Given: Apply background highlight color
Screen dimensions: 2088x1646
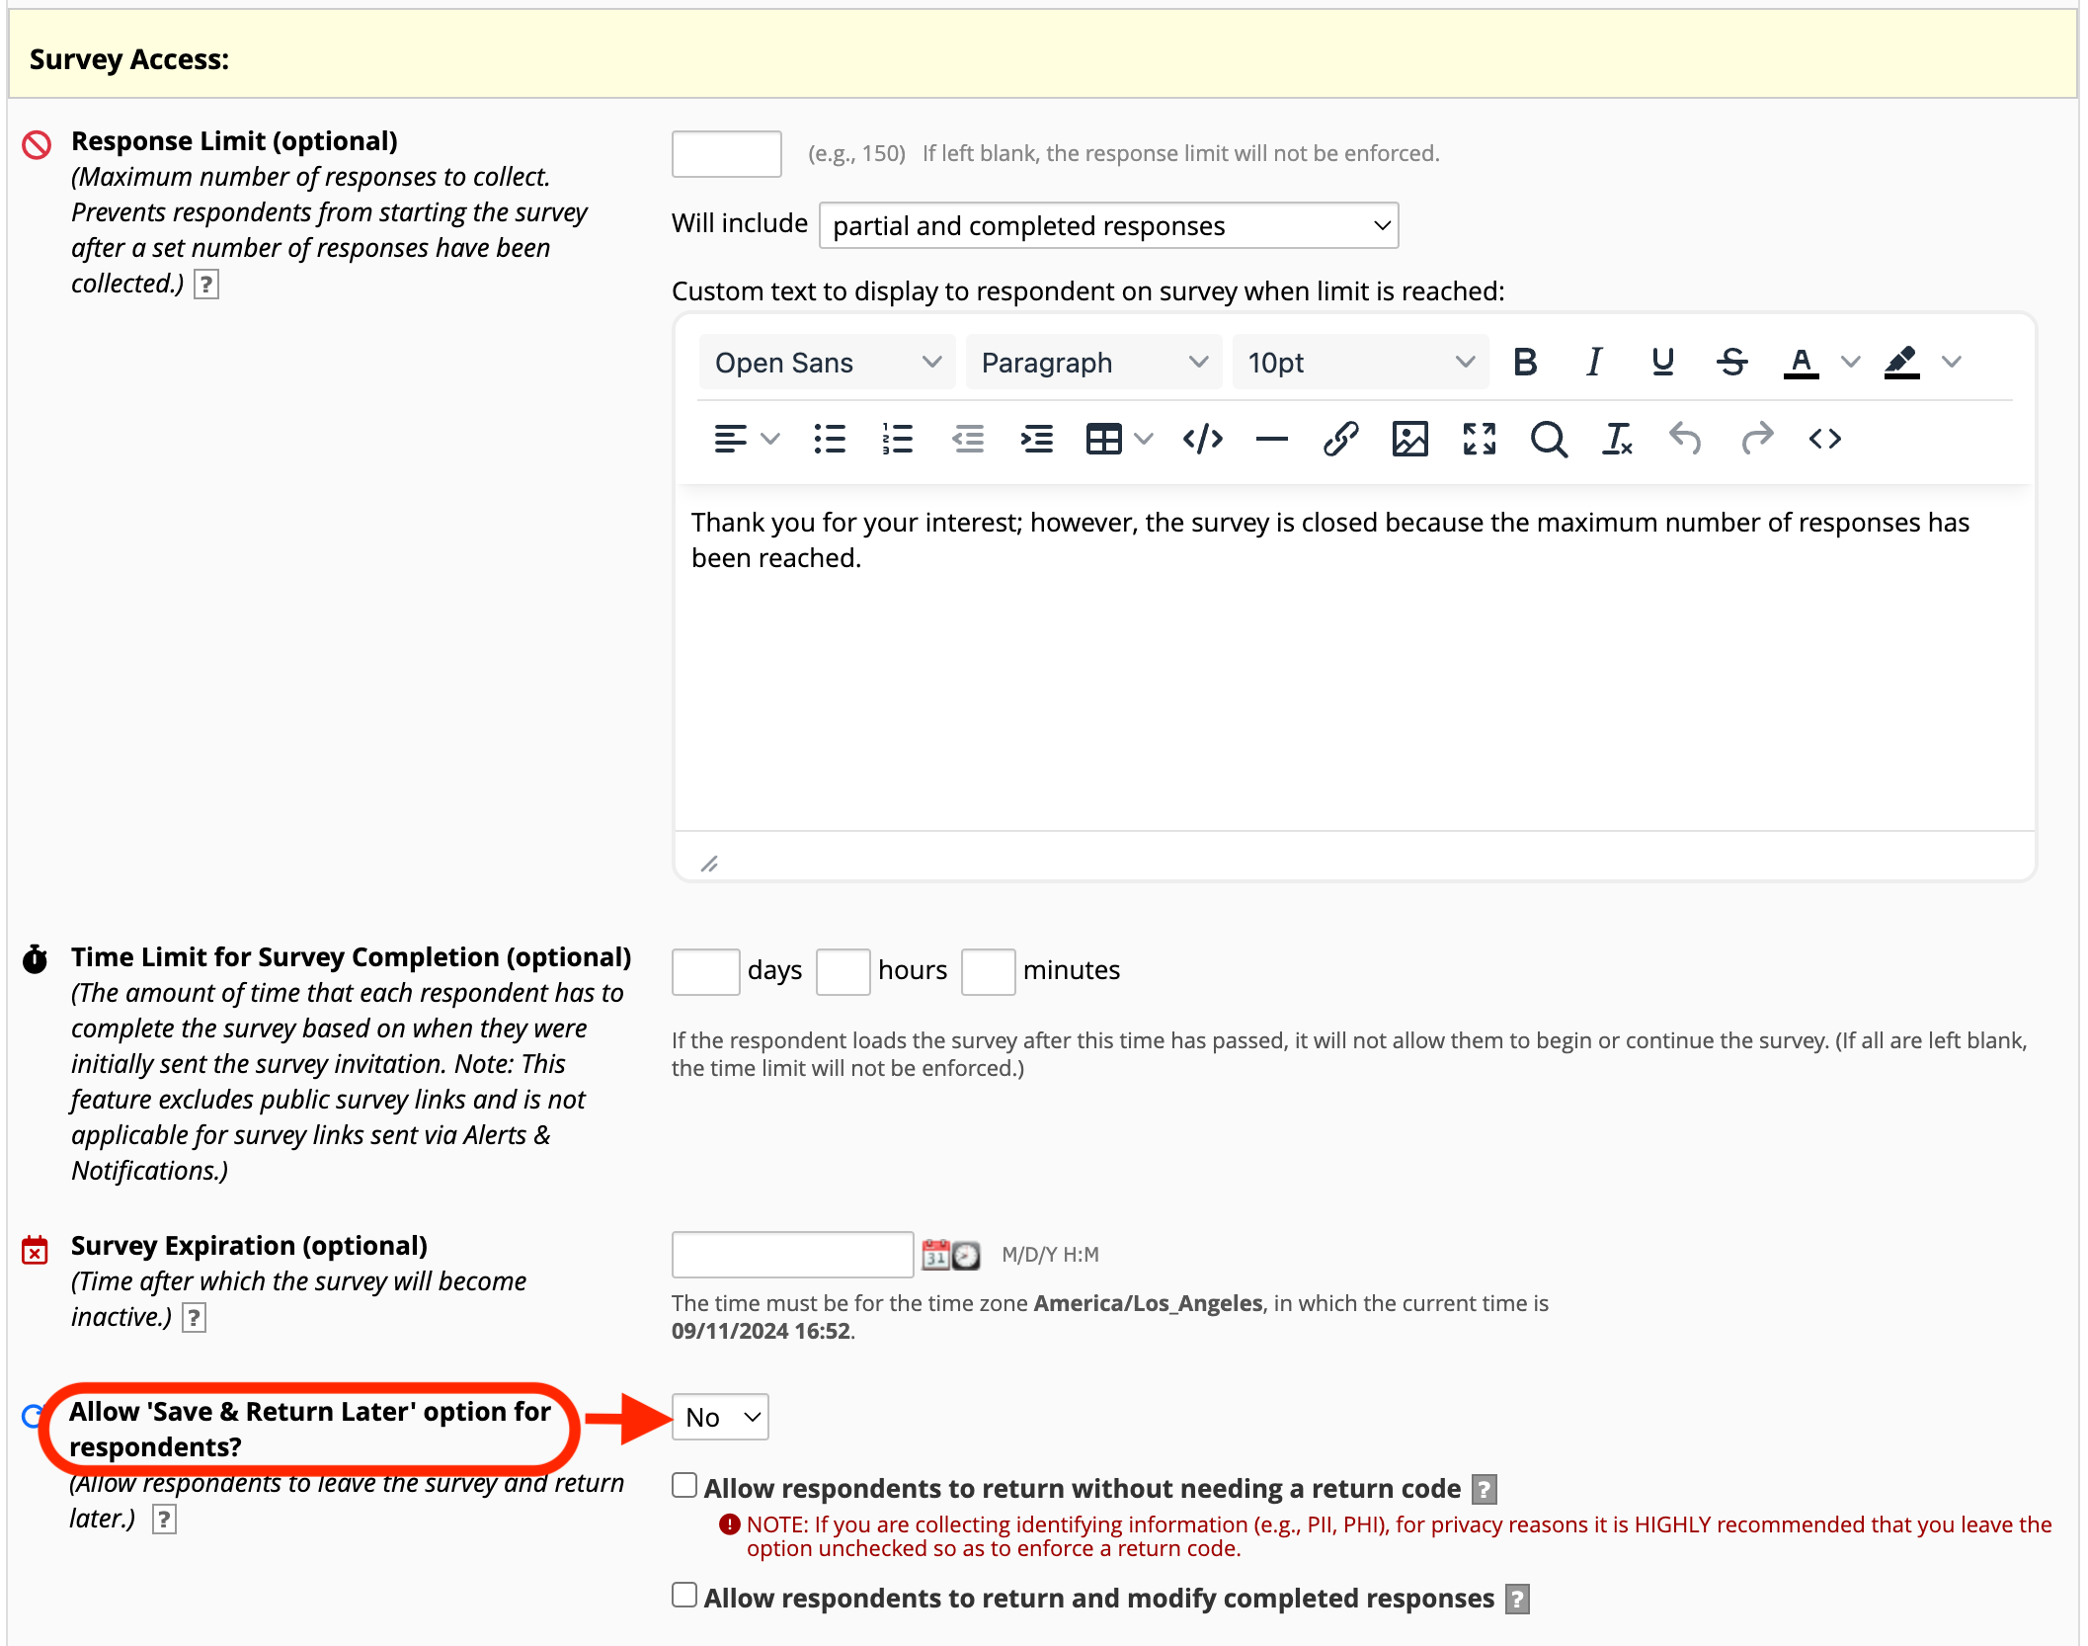Looking at the screenshot, I should tap(1901, 363).
